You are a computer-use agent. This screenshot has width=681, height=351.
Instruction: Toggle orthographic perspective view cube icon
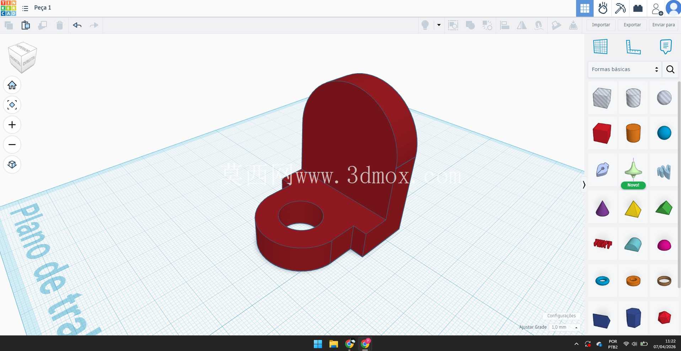(x=12, y=164)
